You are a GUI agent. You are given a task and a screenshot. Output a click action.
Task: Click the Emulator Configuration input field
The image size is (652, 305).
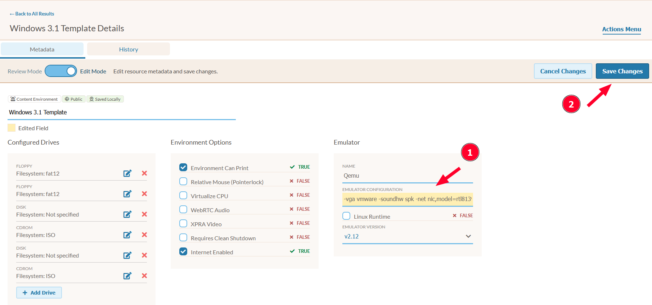(x=408, y=199)
